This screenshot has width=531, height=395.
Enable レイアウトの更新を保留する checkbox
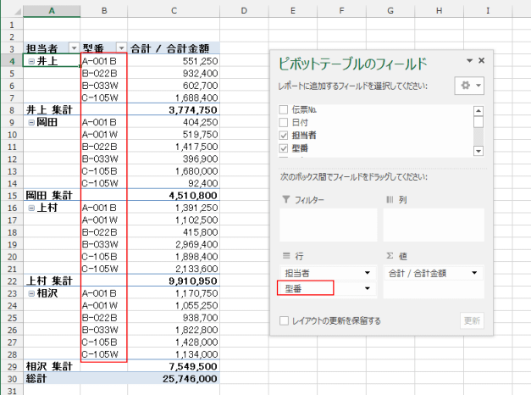(x=284, y=320)
